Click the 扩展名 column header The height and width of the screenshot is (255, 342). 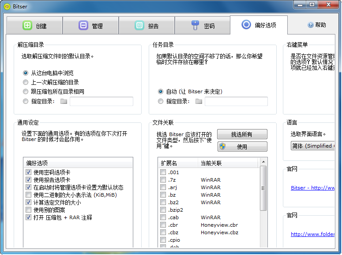click(x=177, y=164)
